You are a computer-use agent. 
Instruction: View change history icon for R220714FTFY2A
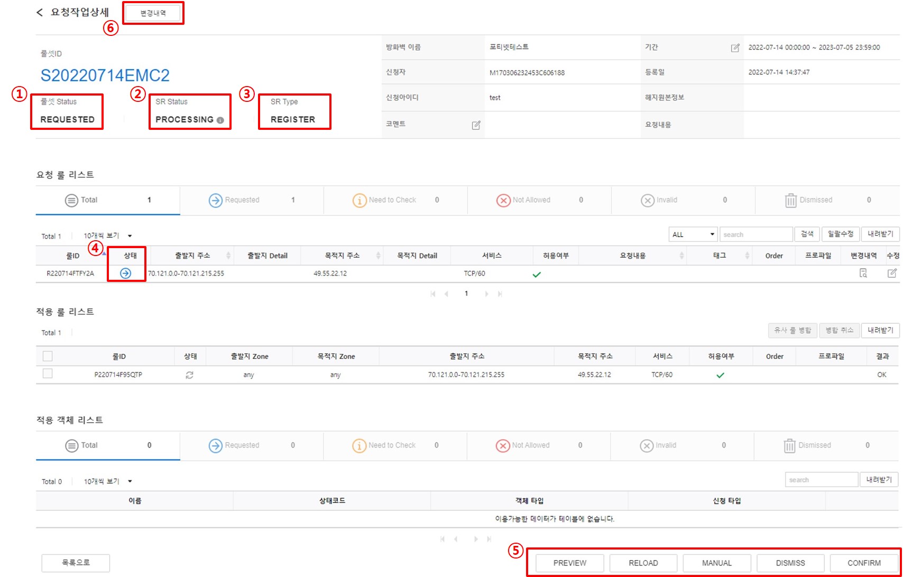click(x=863, y=273)
